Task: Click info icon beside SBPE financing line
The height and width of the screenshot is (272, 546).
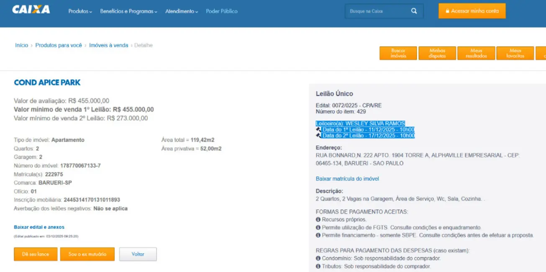Action: pos(318,236)
